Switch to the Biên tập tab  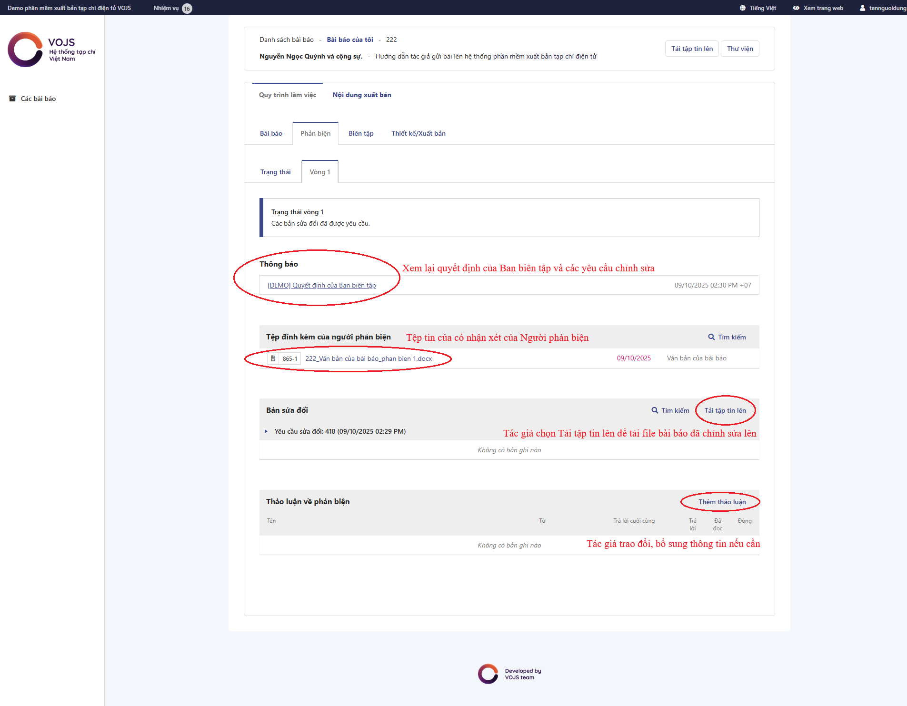point(361,133)
